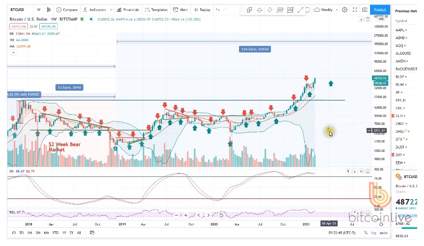This screenshot has width=424, height=246.
Task: Click the Compare button
Action: click(67, 10)
